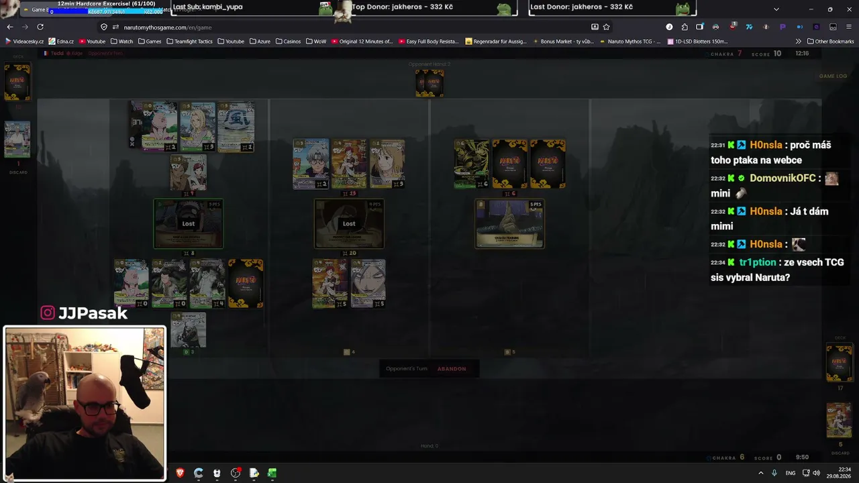This screenshot has width=859, height=483.
Task: Click the opponent's deck card at top left
Action: (17, 83)
